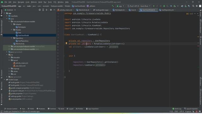Image resolution: width=202 pixels, height=114 pixels.
Task: Switch to activity_main.xml editor tab
Action: pyautogui.click(x=66, y=10)
